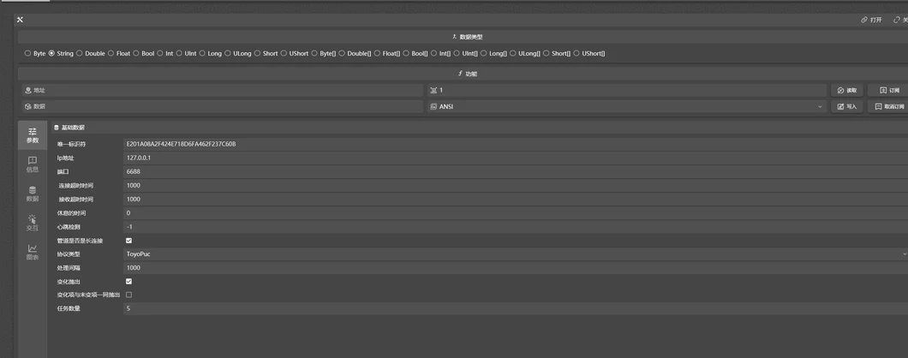Click the Ip地址 value 127.0.0.1
The height and width of the screenshot is (358, 908).
point(516,158)
